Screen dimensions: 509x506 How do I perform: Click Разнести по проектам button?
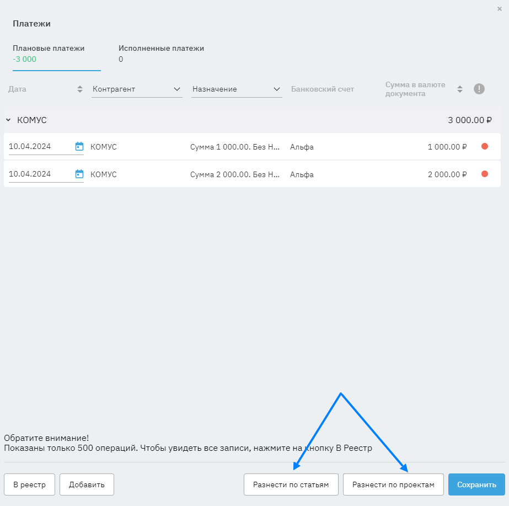pos(393,484)
